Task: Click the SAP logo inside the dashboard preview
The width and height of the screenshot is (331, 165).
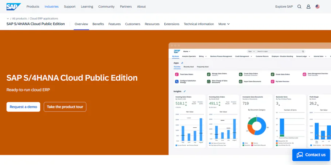Action: click(x=177, y=51)
